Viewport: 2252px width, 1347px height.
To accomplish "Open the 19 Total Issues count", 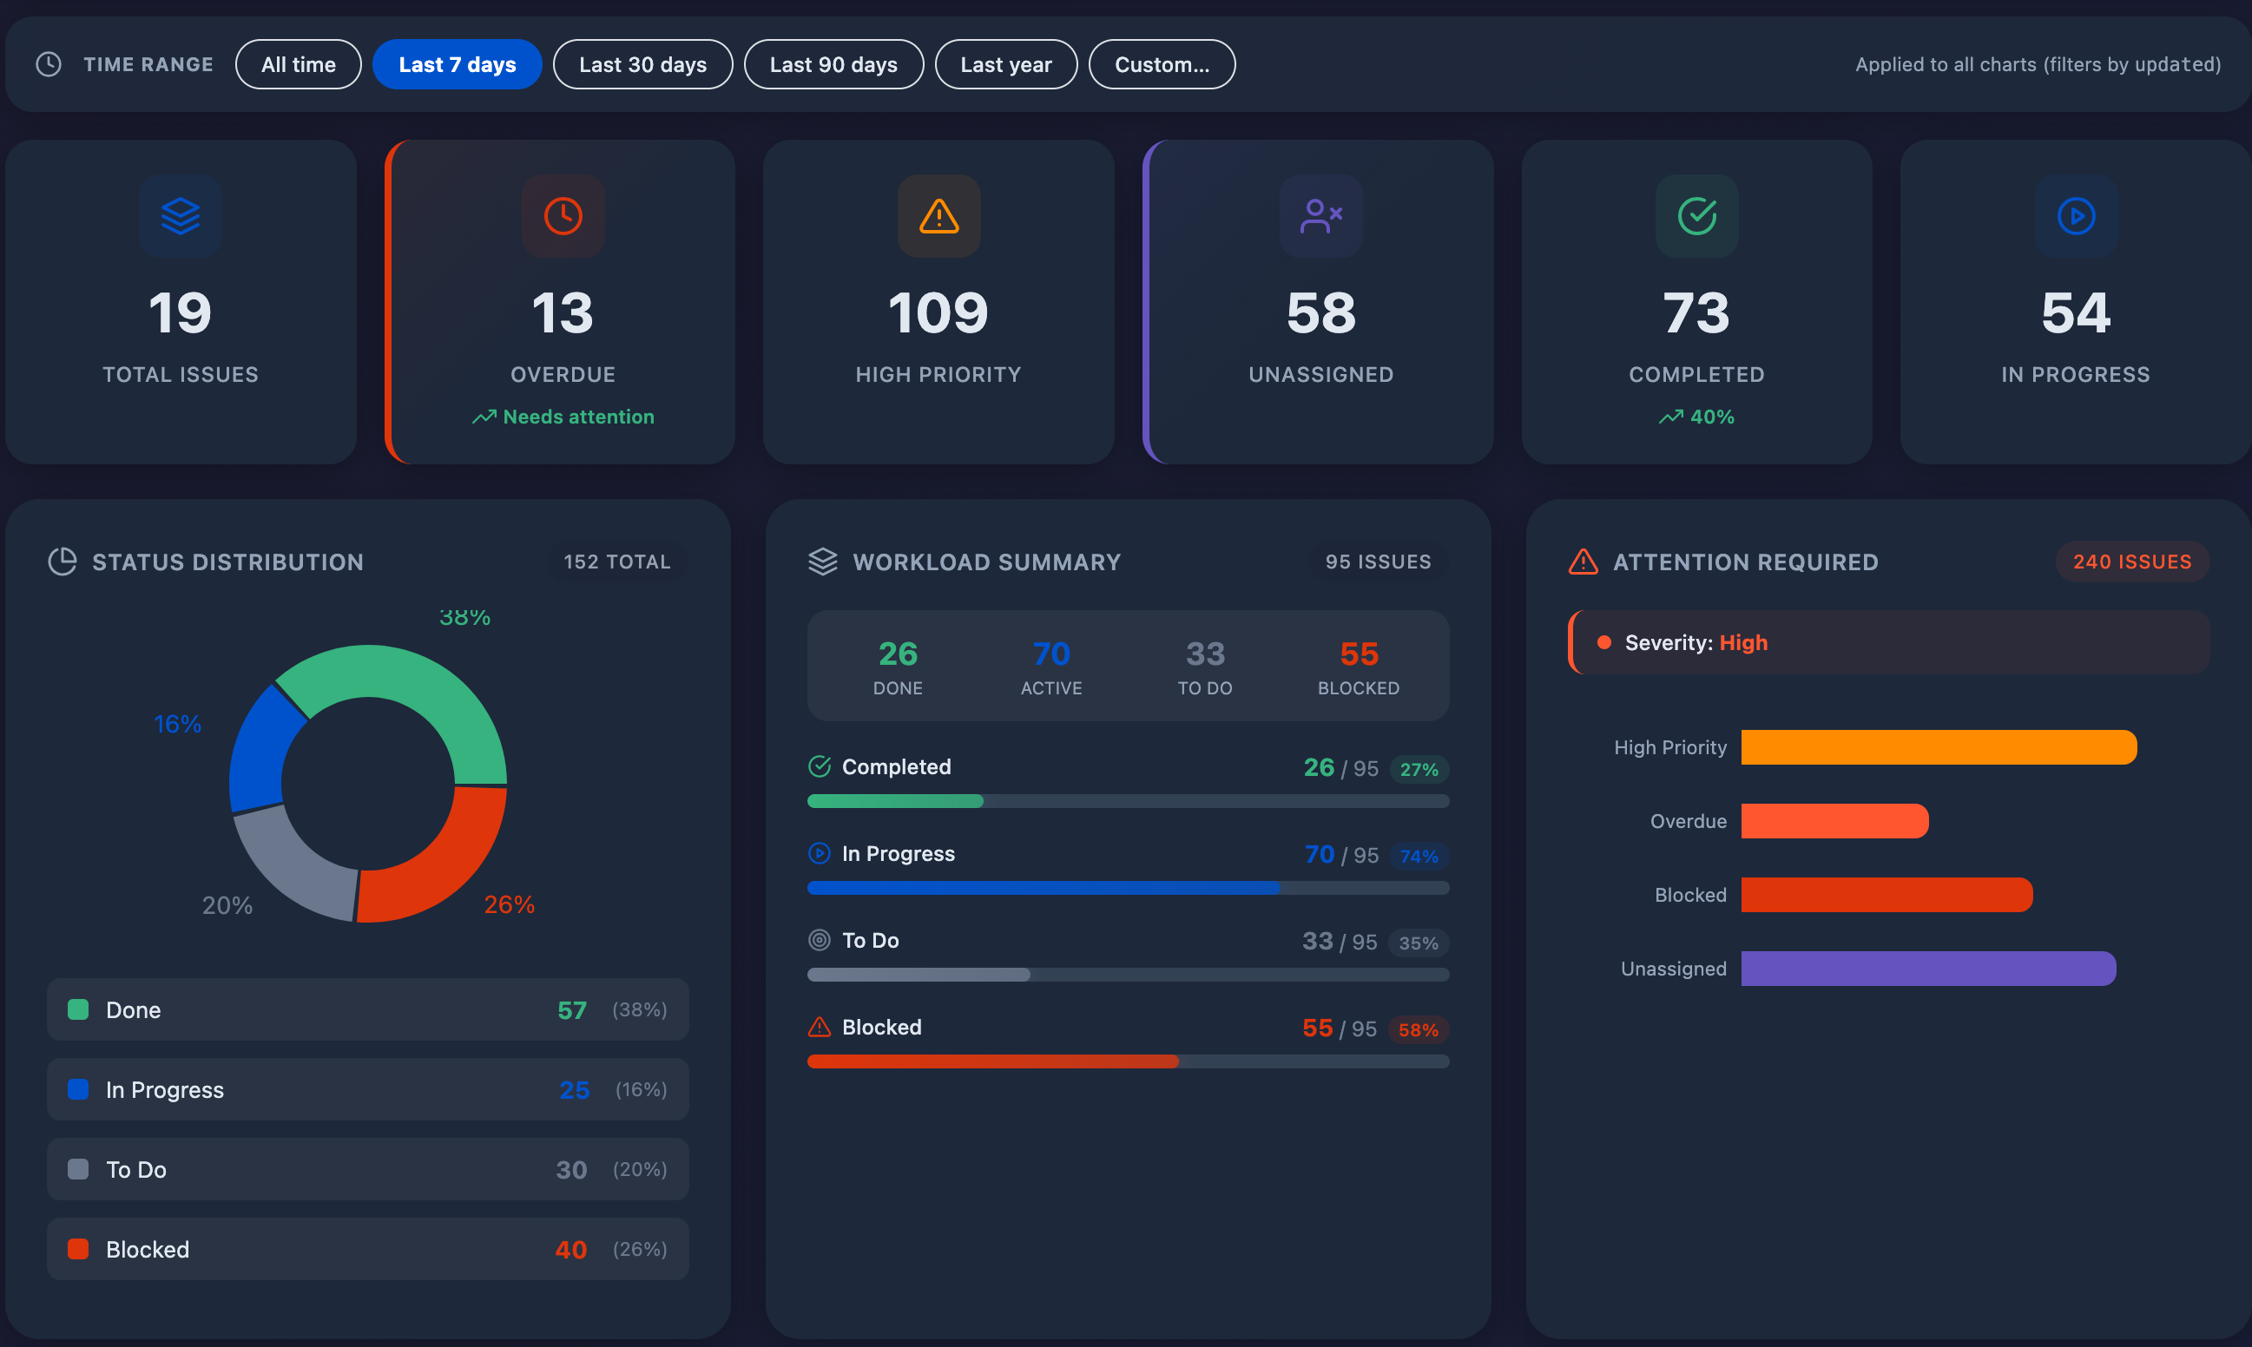I will tap(181, 313).
